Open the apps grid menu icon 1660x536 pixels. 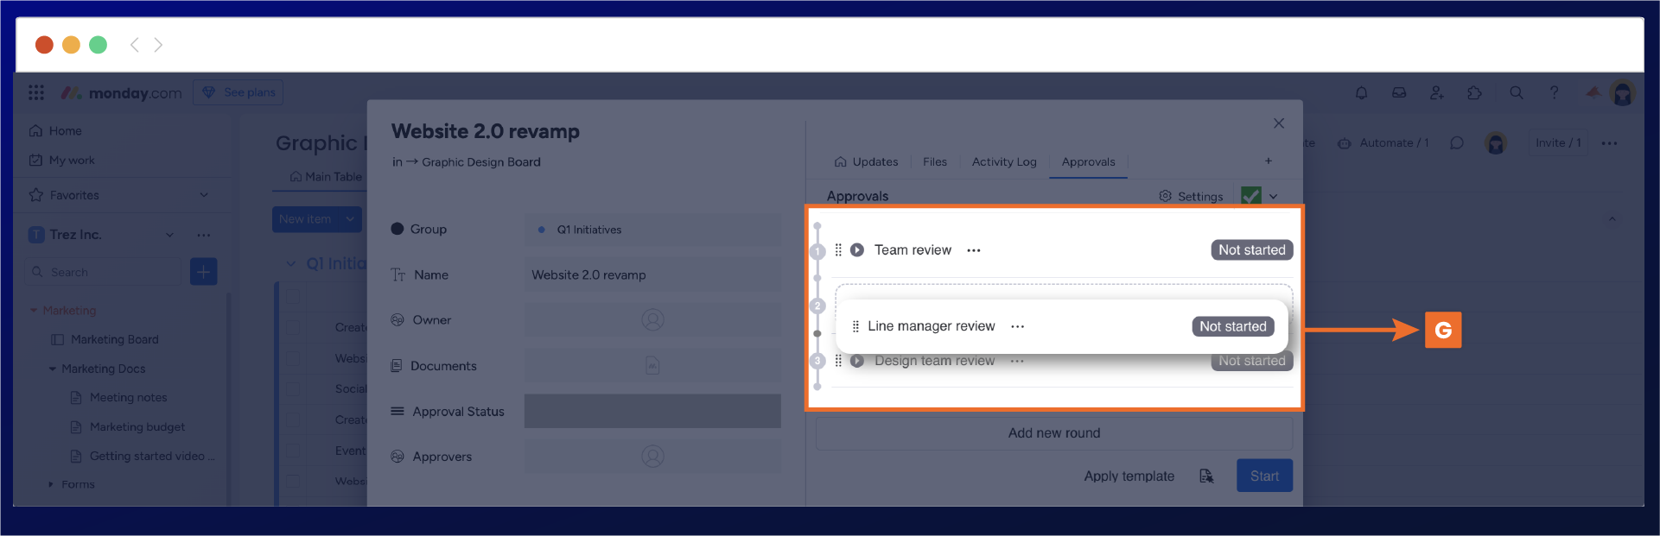(36, 93)
